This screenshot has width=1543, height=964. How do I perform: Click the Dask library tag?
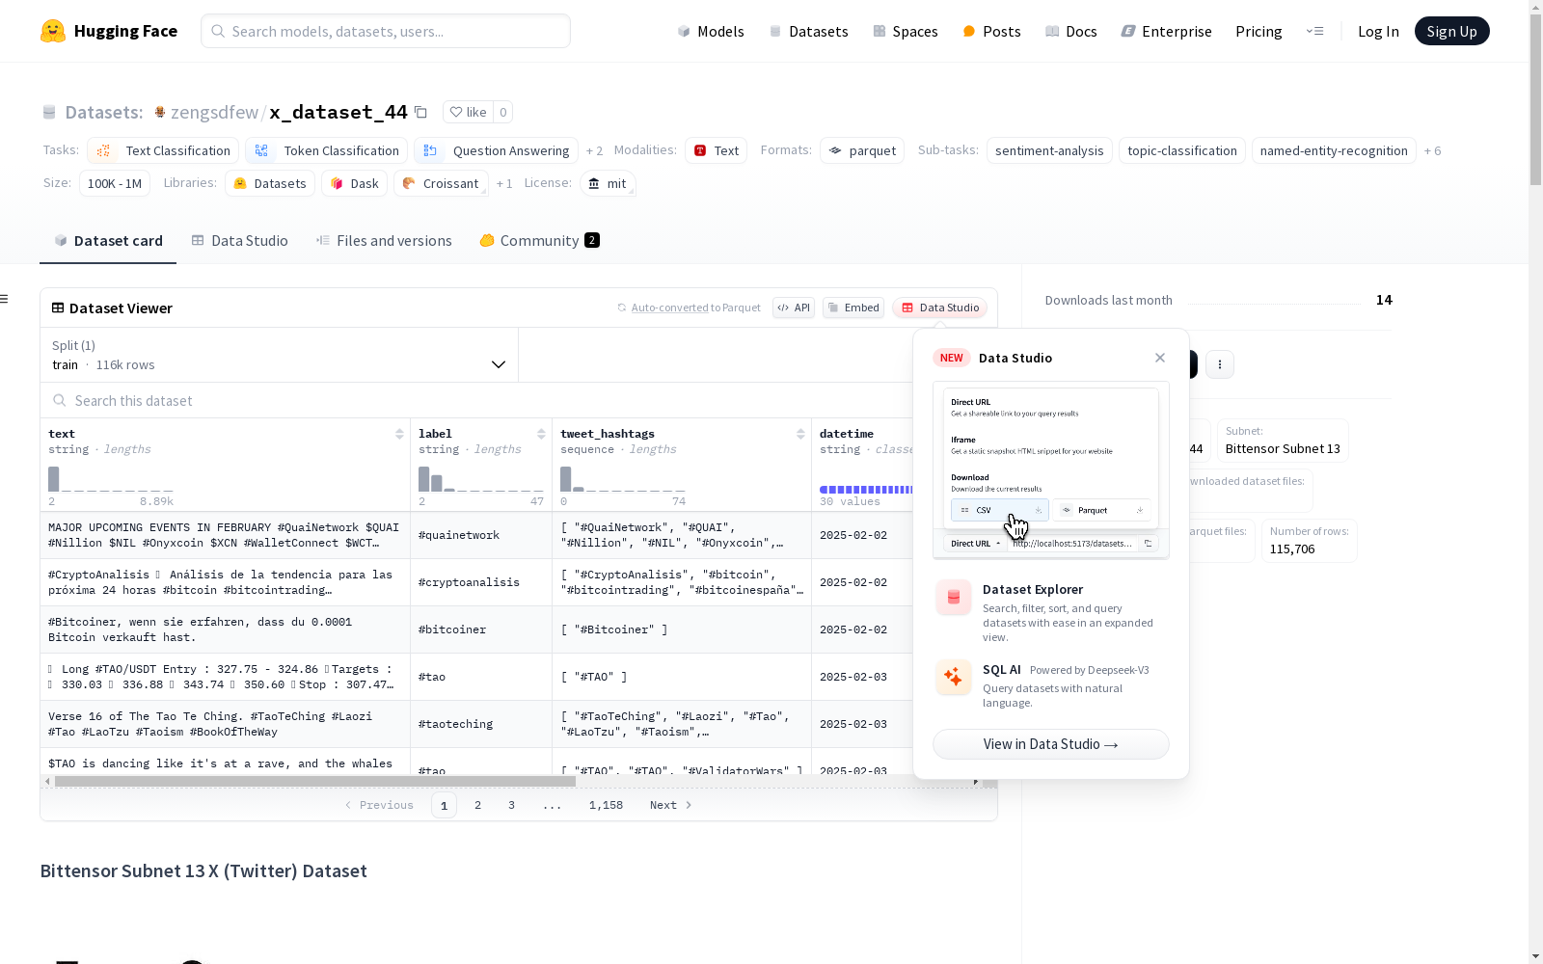tap(354, 183)
